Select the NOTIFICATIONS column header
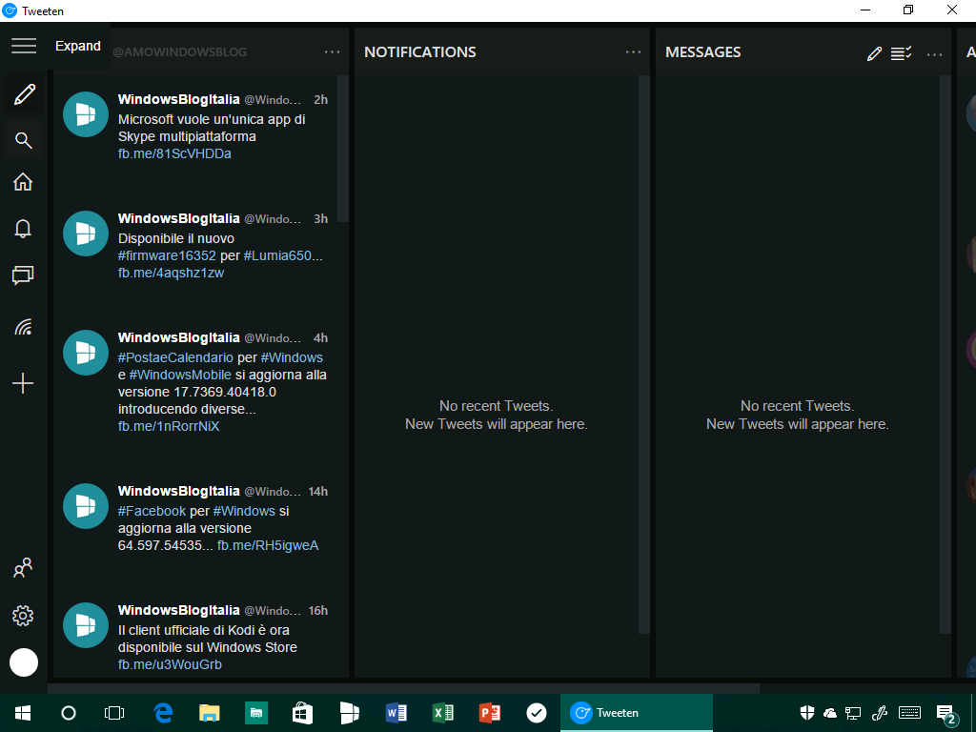976x732 pixels. [420, 52]
